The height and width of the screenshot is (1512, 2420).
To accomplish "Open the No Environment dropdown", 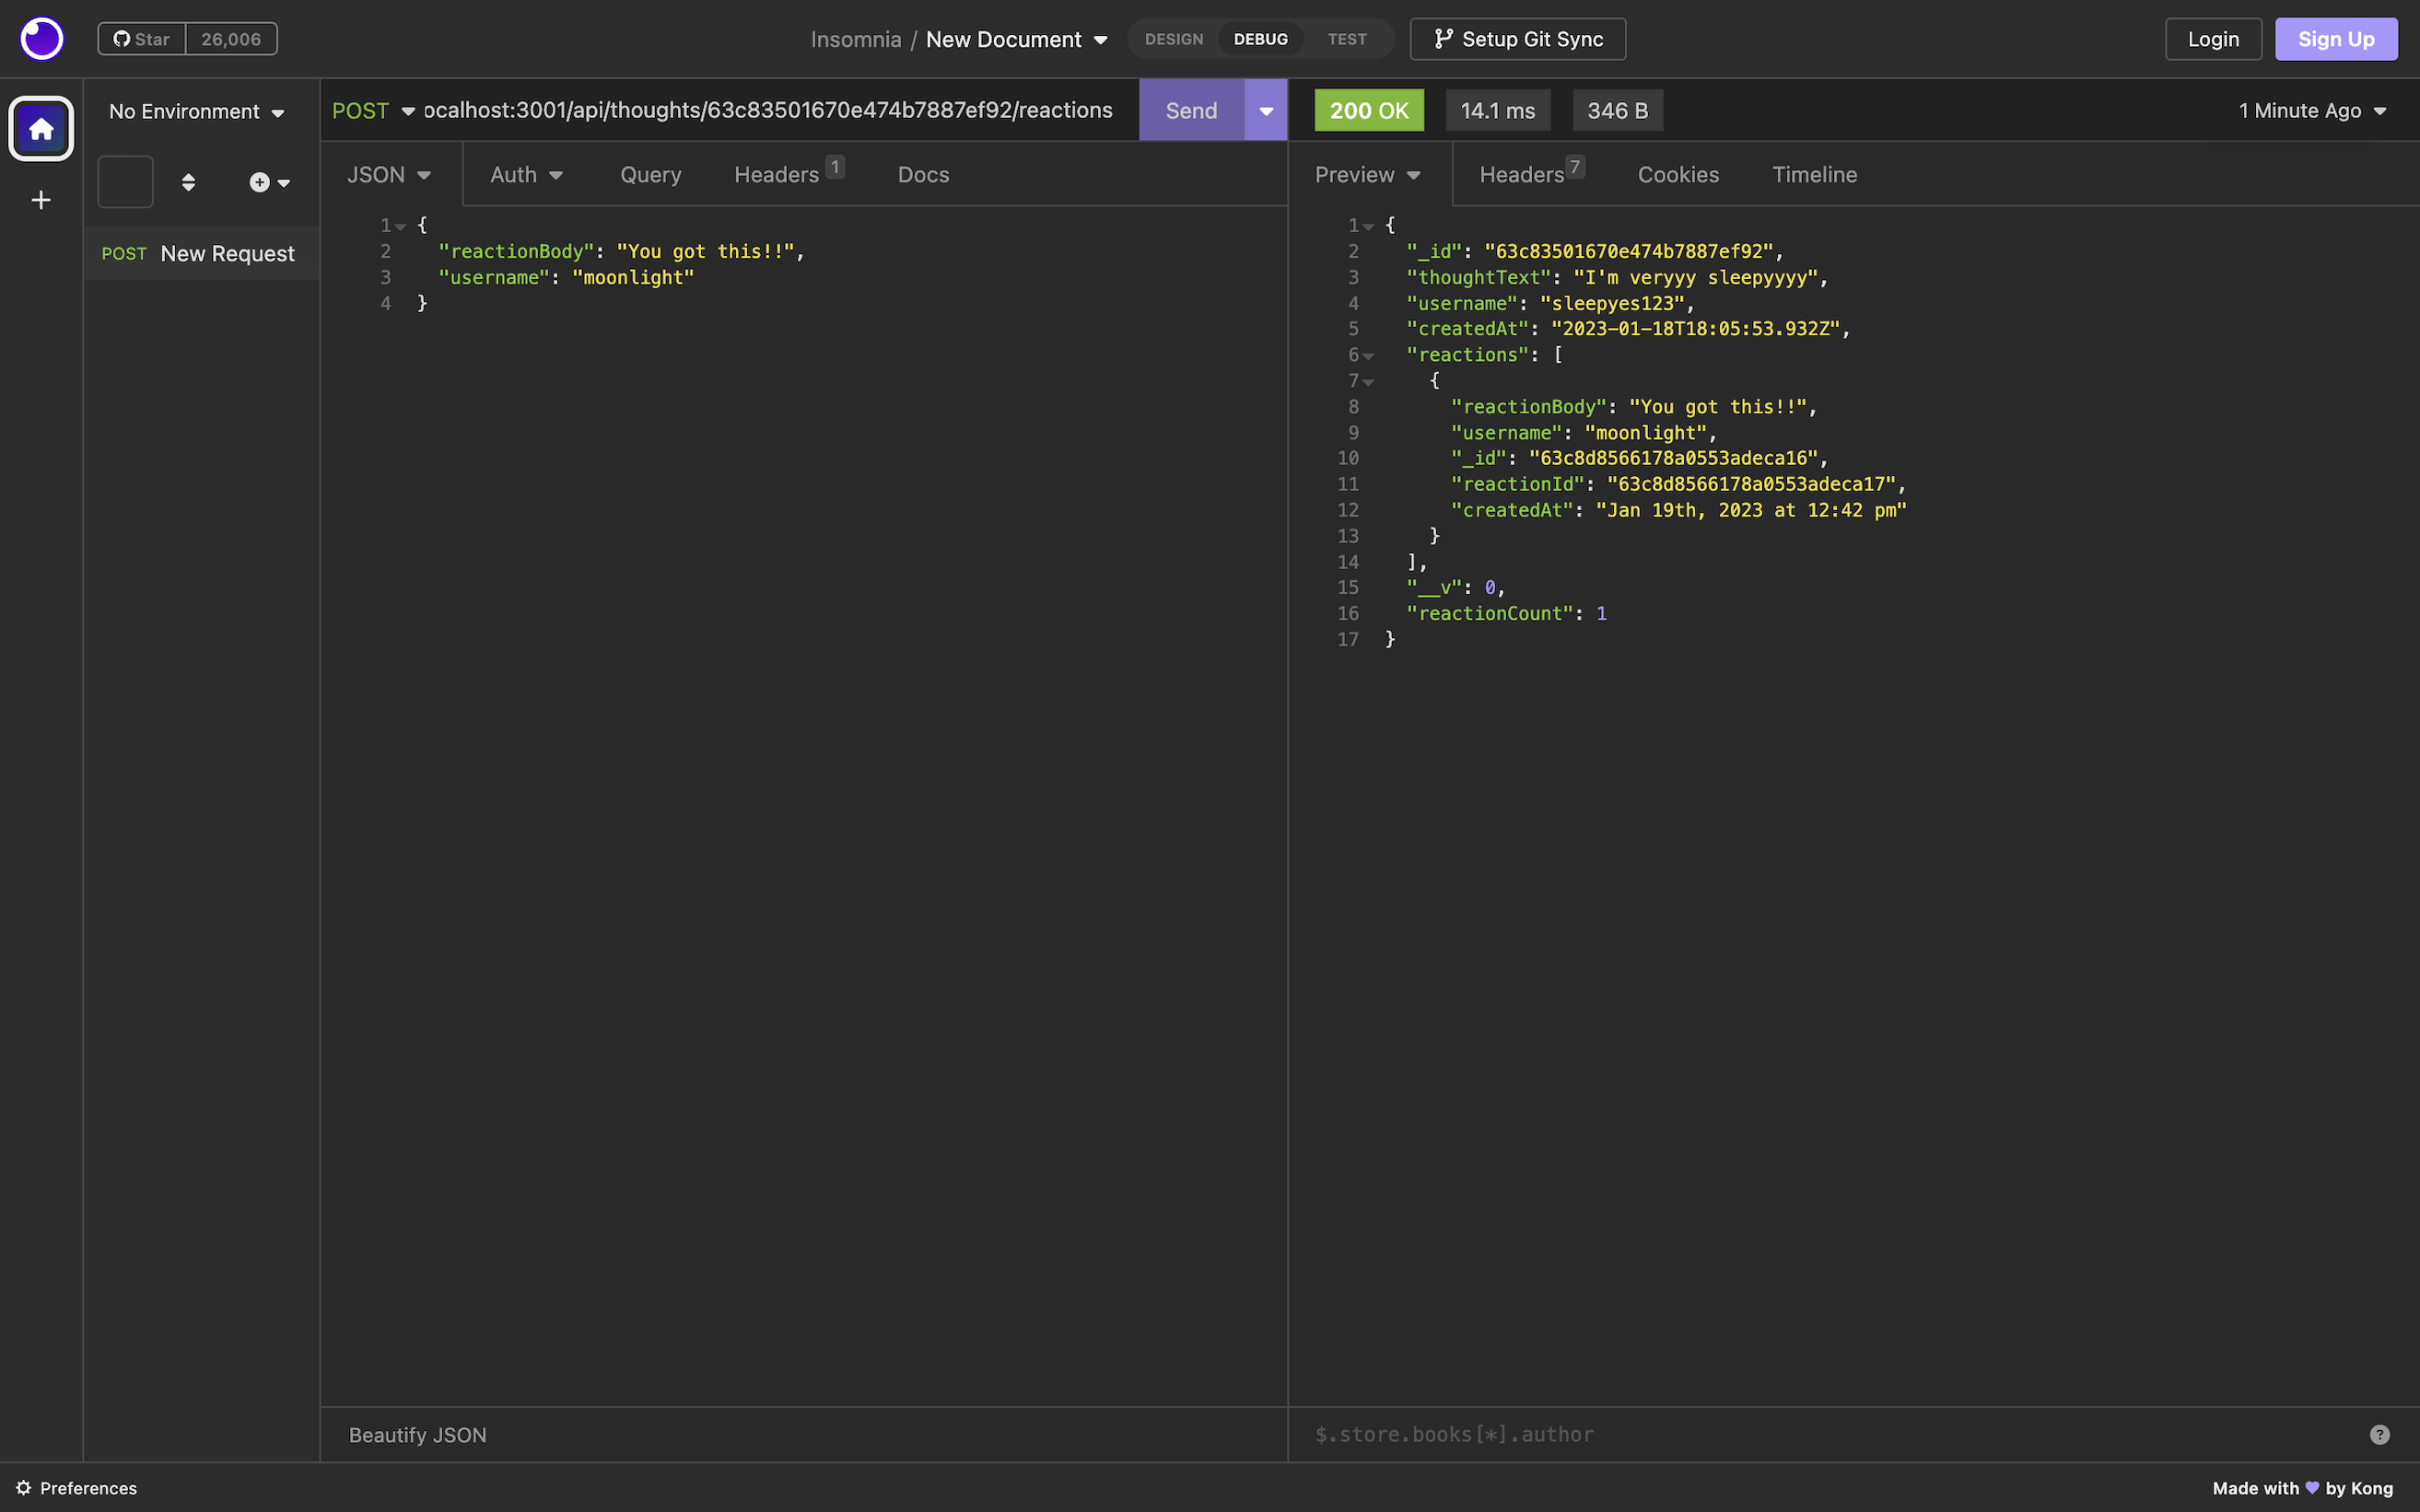I will point(197,111).
